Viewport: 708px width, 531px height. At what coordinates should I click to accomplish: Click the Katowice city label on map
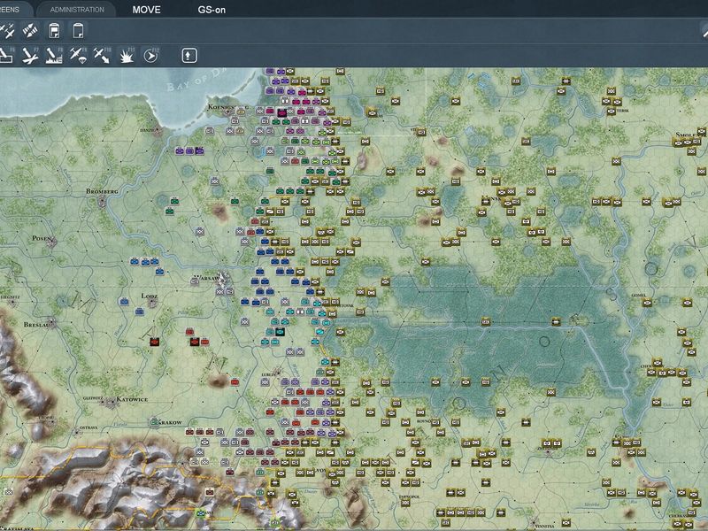point(132,399)
